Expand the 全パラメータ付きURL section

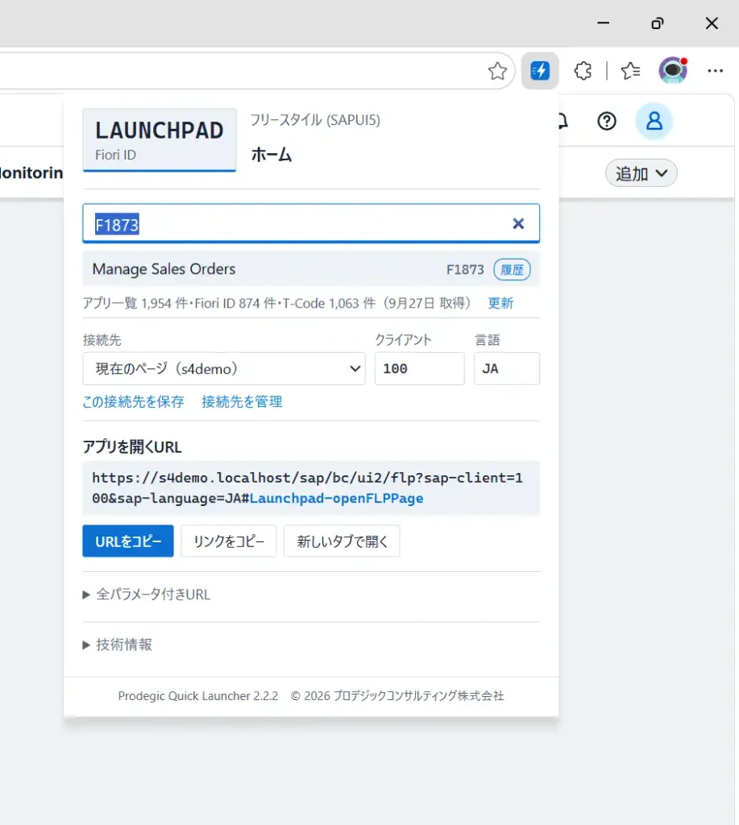[x=147, y=595]
